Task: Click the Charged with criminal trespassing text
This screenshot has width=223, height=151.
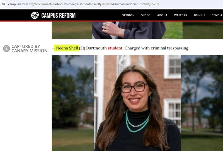Action: [157, 48]
